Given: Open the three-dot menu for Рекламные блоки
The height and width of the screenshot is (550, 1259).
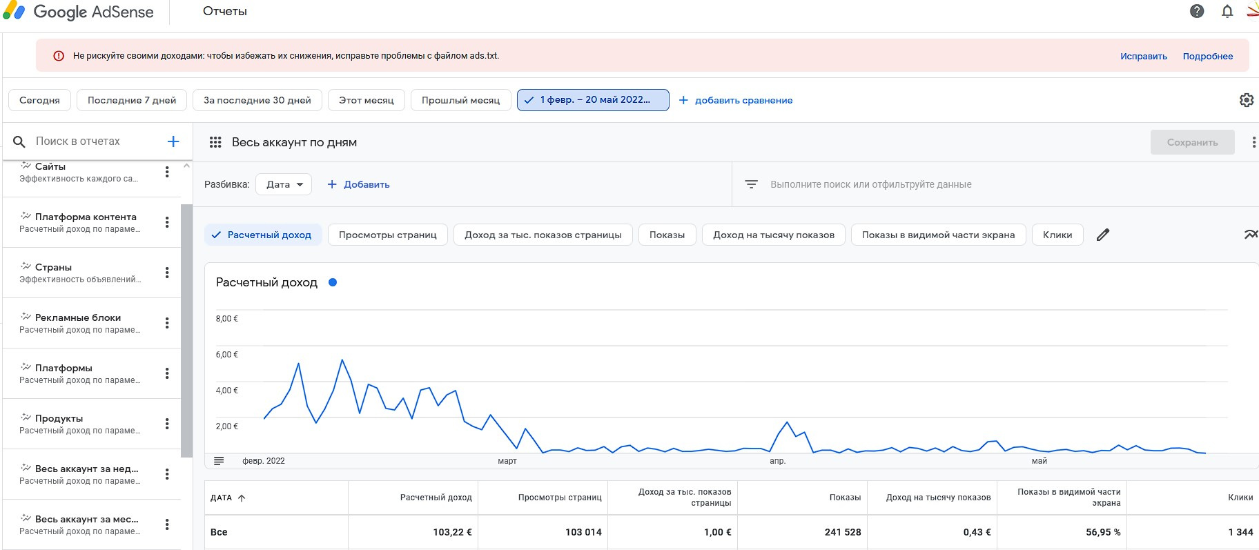Looking at the screenshot, I should coord(167,323).
